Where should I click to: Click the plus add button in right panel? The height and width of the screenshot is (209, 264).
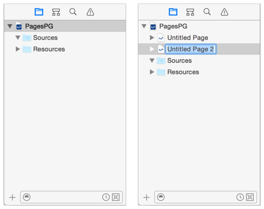146,197
